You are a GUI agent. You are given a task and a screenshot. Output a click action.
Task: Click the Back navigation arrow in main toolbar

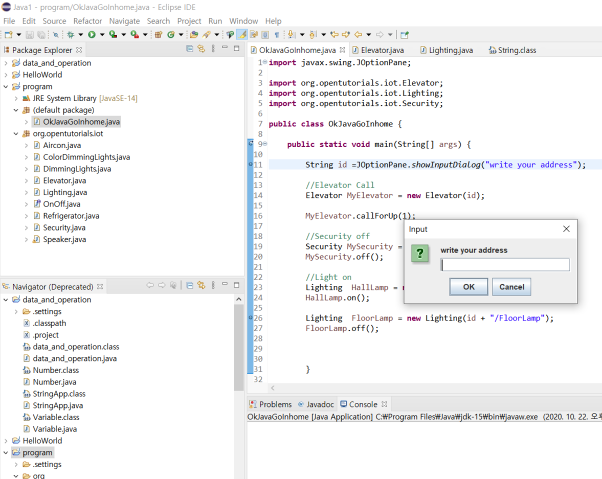coord(358,35)
